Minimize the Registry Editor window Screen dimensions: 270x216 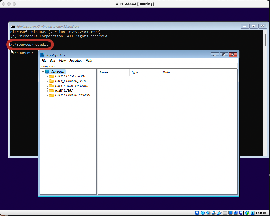215,55
